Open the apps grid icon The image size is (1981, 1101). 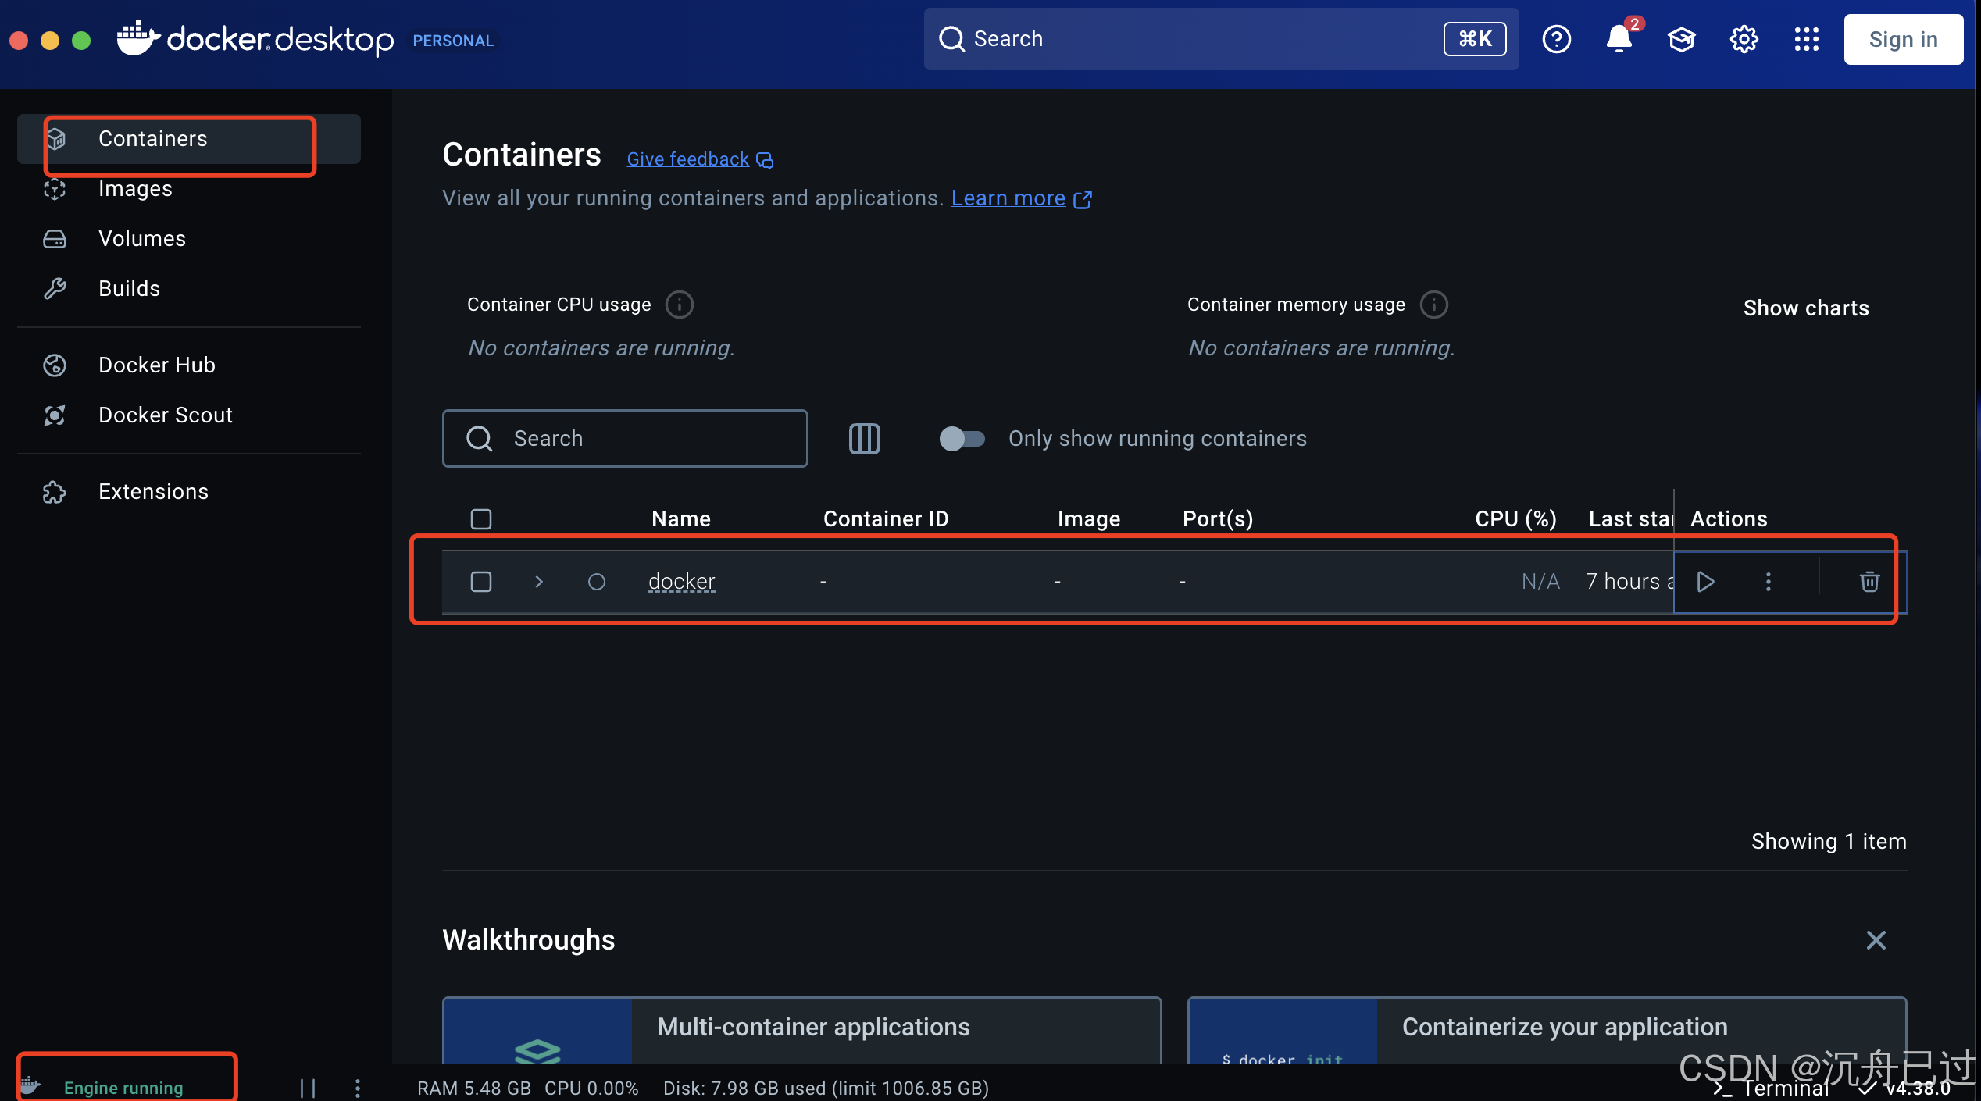tap(1807, 39)
